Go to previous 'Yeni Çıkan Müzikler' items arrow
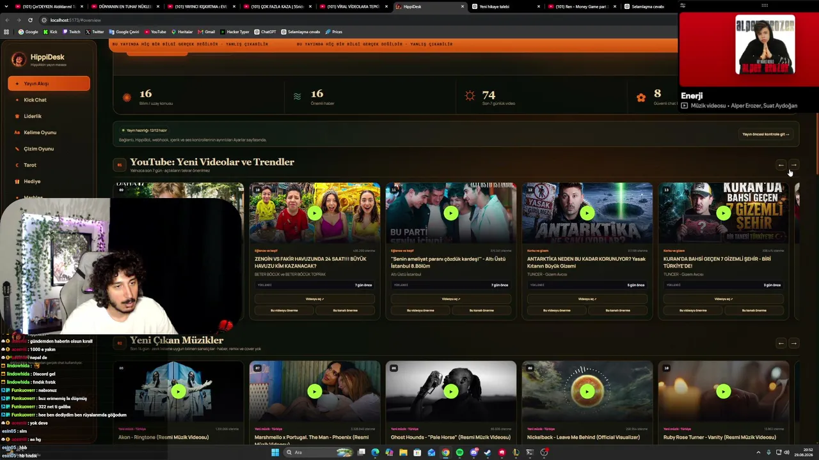 point(781,343)
